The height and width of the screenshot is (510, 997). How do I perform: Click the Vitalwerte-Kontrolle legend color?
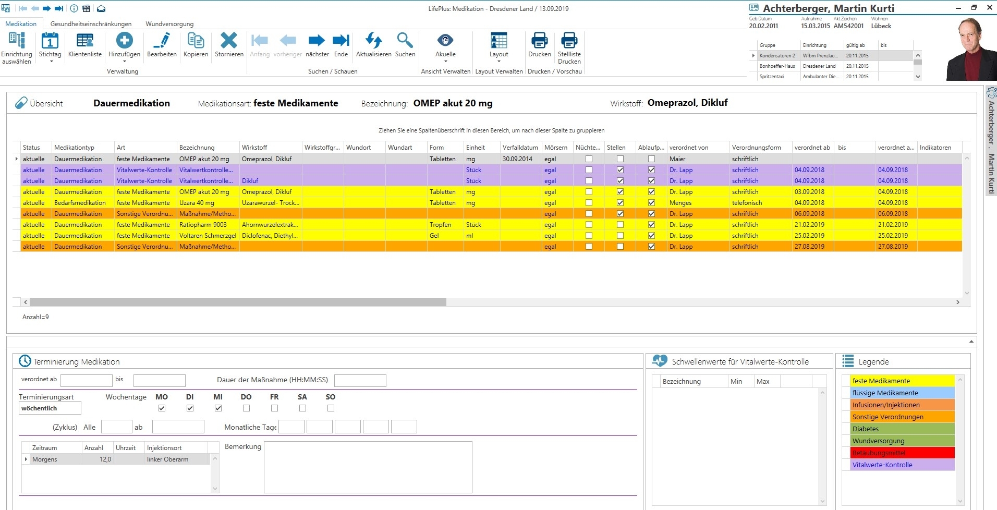coord(902,465)
